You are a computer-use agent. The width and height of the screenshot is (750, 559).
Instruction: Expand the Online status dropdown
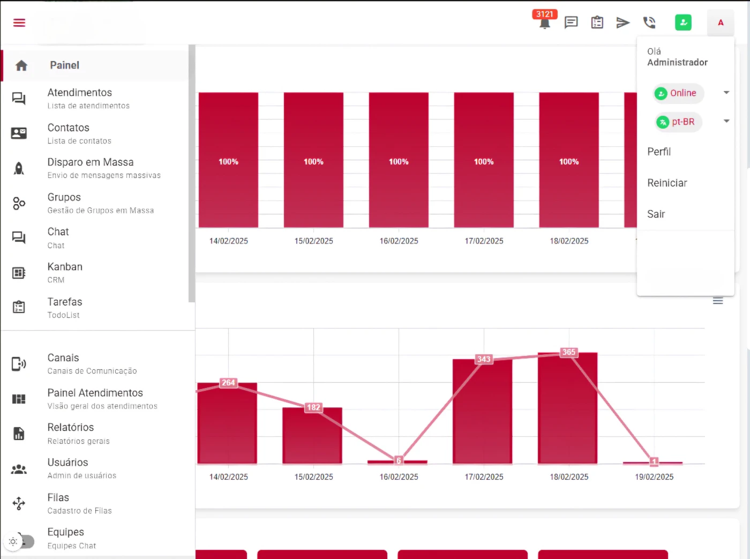coord(726,93)
